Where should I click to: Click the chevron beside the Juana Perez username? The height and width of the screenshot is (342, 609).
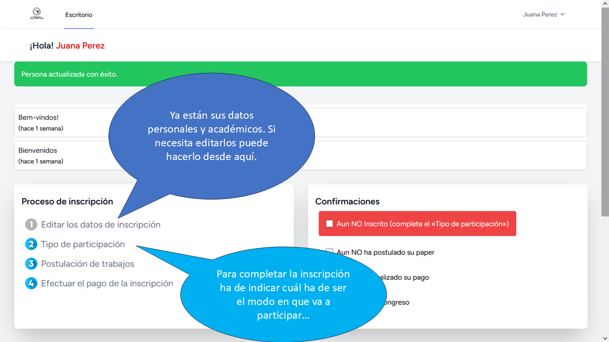[562, 14]
